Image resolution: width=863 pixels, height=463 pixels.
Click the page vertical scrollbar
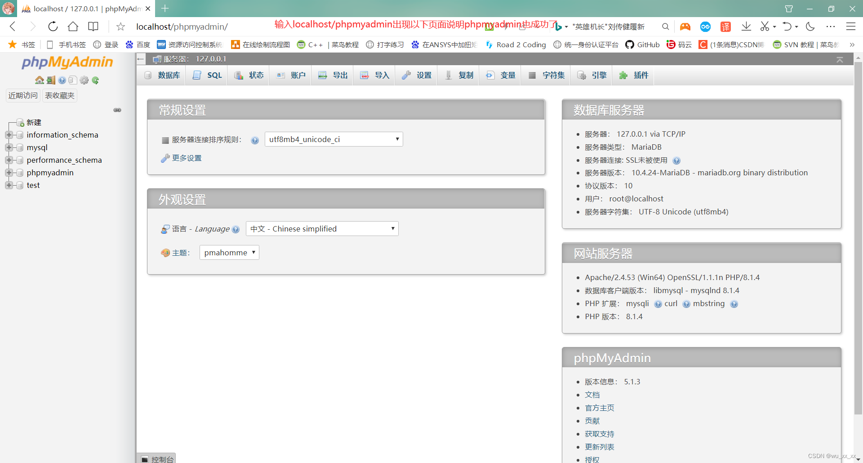[858, 238]
